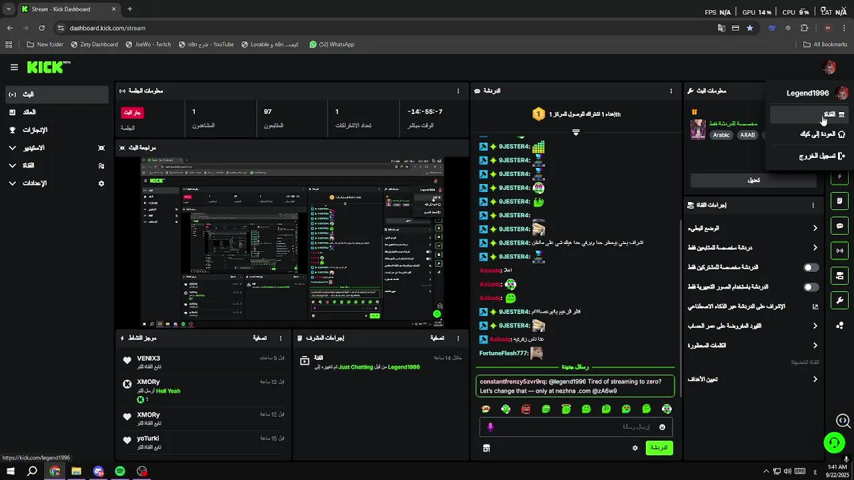The image size is (854, 480).
Task: Click chat bubble icon in right sidebar
Action: (x=839, y=226)
